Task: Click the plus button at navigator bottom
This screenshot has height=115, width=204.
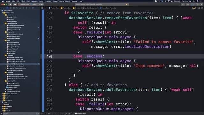Action: [x=1, y=114]
